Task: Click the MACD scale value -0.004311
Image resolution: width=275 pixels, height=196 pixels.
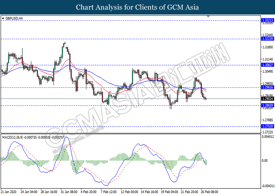Action: tap(268, 186)
